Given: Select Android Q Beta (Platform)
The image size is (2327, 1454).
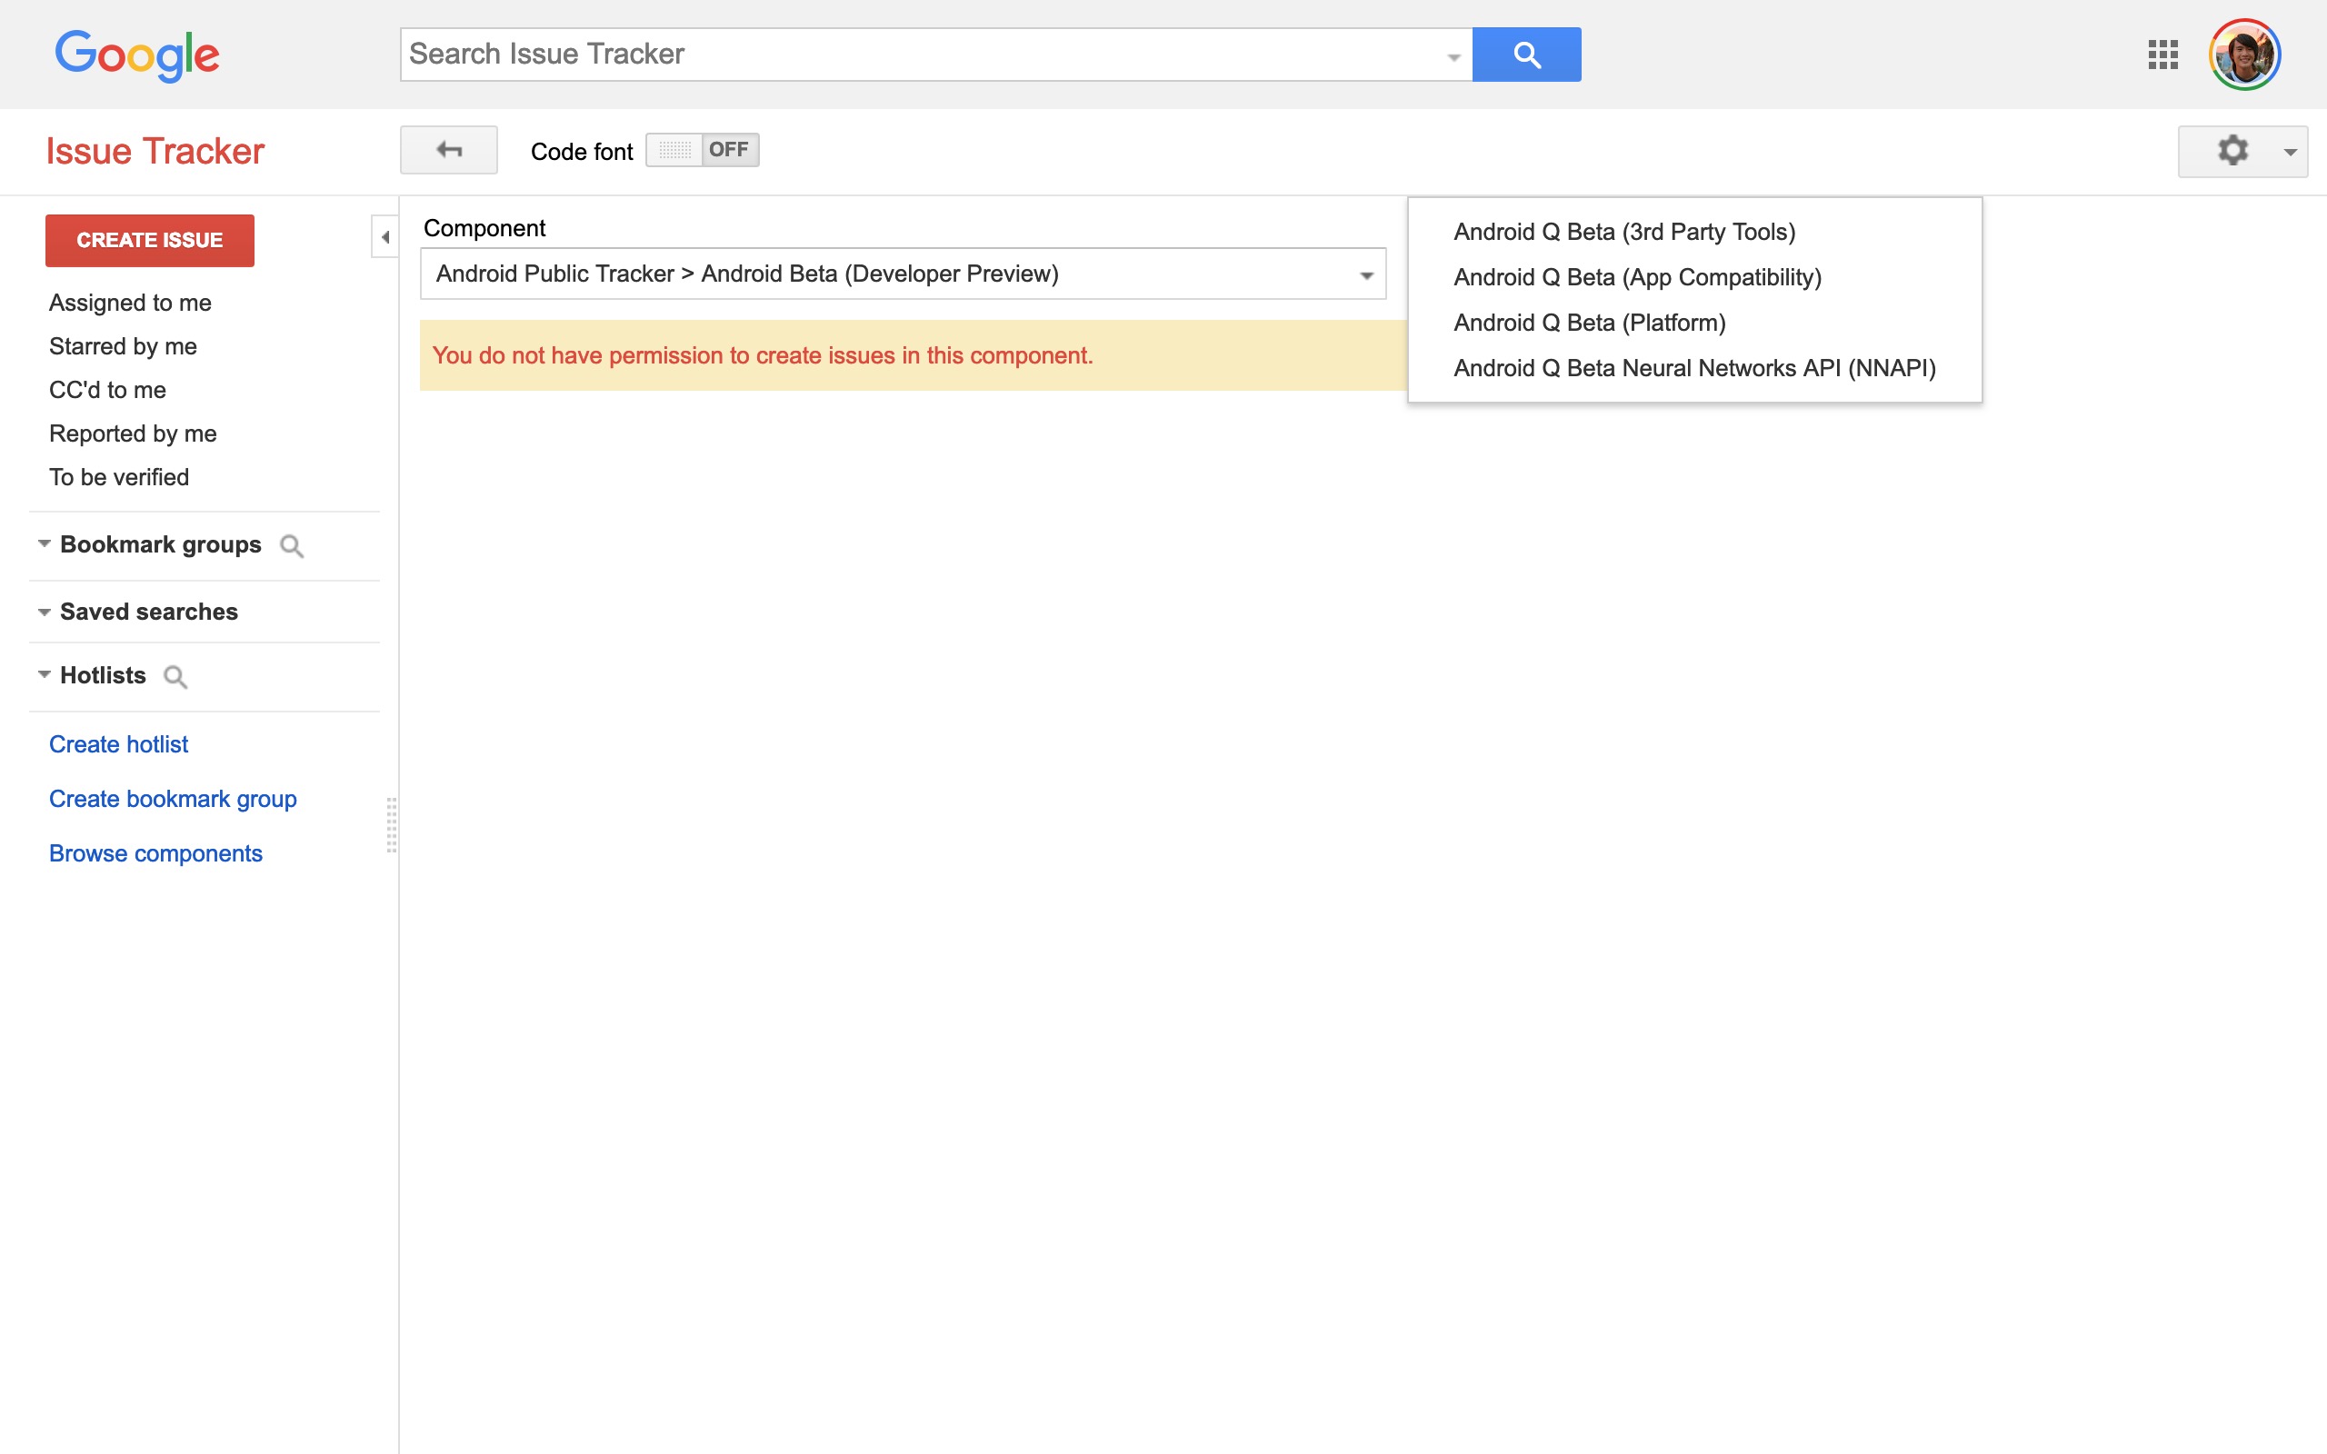Looking at the screenshot, I should click(x=1590, y=324).
